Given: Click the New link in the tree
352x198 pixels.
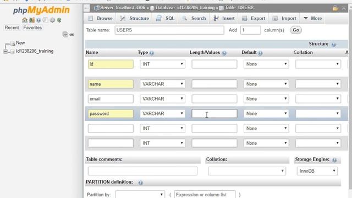Looking at the screenshot, I should pos(20,43).
